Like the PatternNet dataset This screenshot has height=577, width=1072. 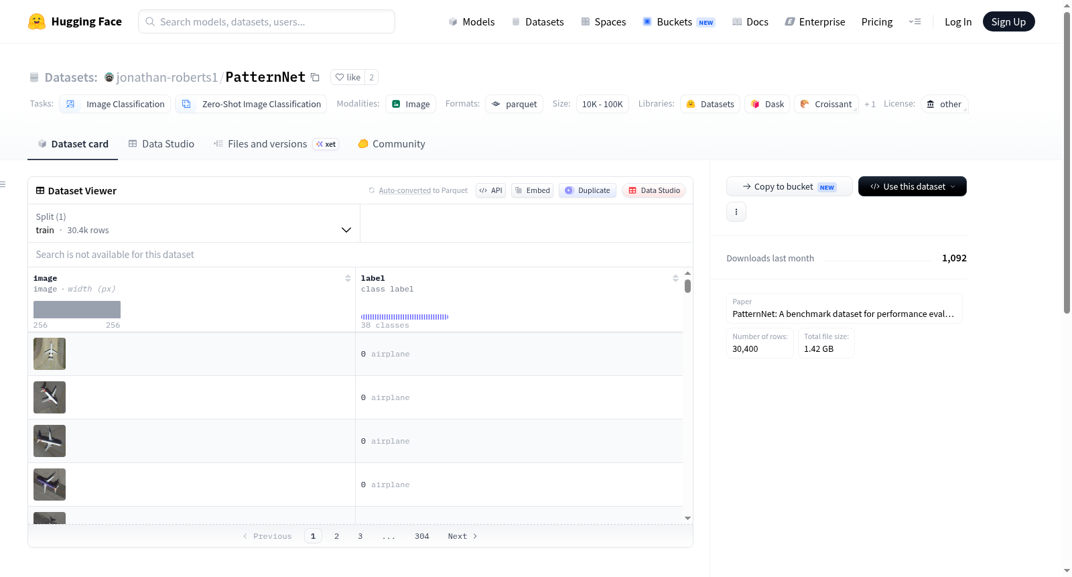[x=348, y=77]
